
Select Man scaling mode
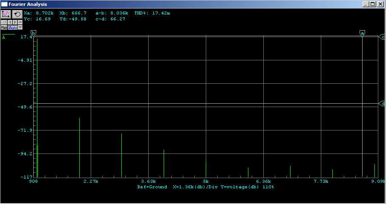[x=4, y=28]
